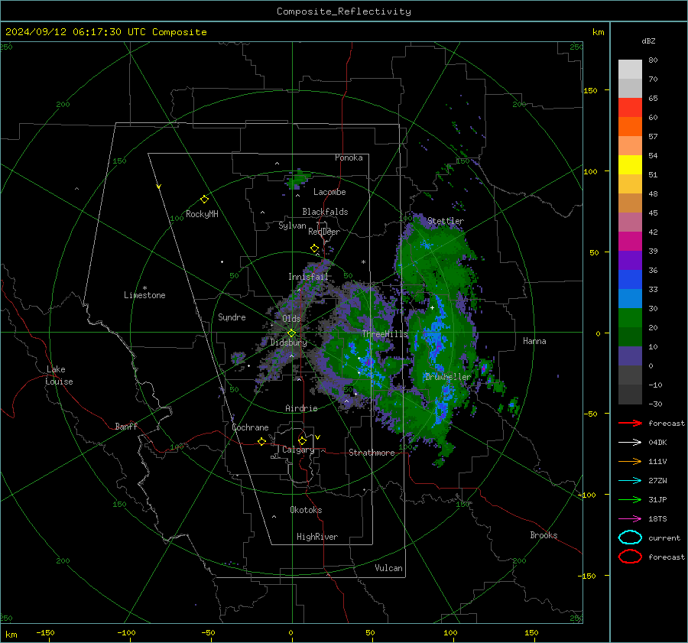Viewport: 688px width, 643px height.
Task: Select the Hanna label
Action: [534, 341]
